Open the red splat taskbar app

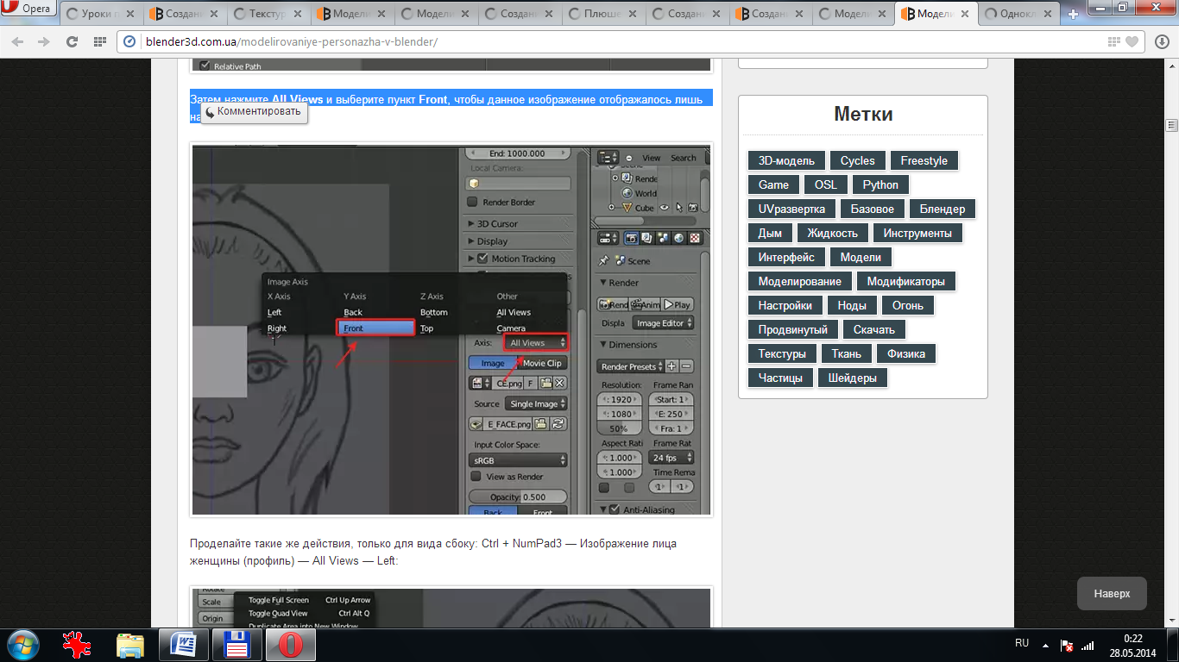pyautogui.click(x=78, y=644)
